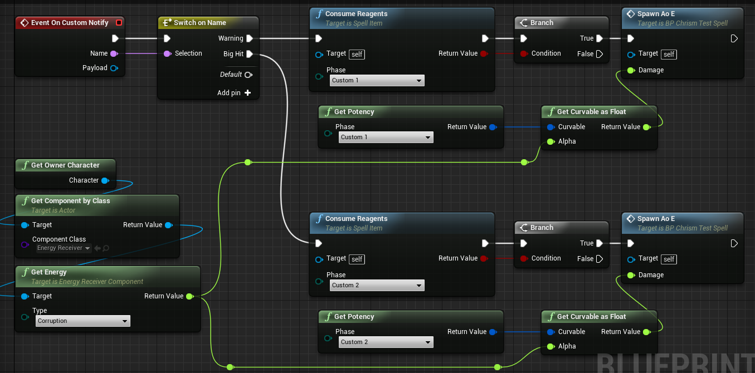The width and height of the screenshot is (755, 373).
Task: Click the Character output pin on Get Owner Character
Action: coord(105,180)
